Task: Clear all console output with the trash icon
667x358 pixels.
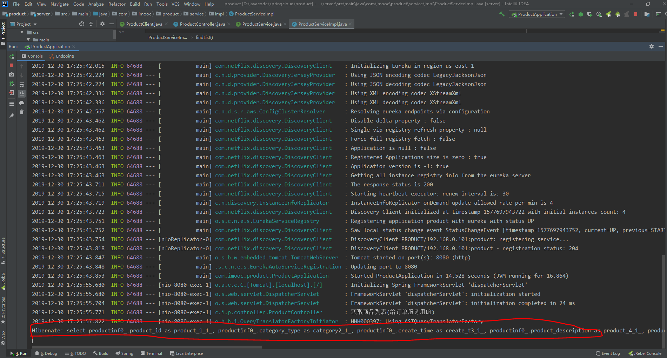Action: click(22, 112)
